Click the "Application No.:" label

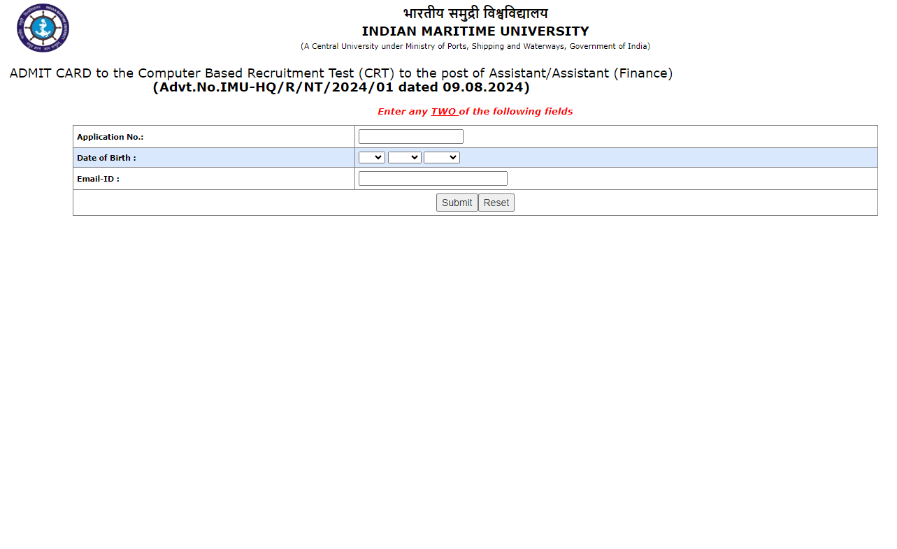click(x=110, y=138)
